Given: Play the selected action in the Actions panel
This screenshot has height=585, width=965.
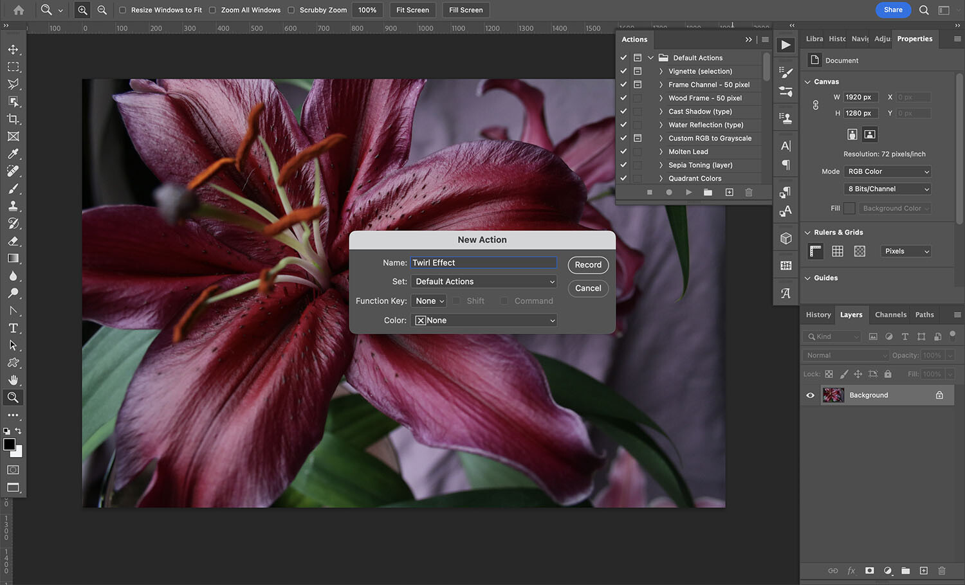Looking at the screenshot, I should [x=688, y=192].
